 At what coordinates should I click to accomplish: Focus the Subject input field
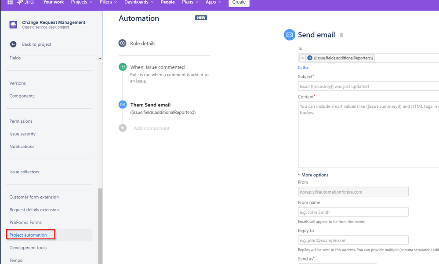point(368,86)
